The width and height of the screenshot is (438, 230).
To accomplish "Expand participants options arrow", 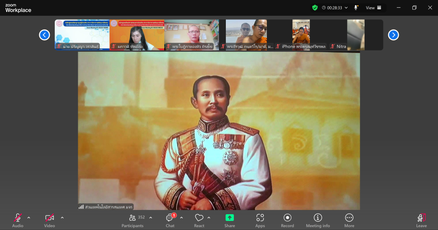I will (151, 218).
